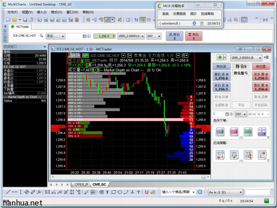Click the new workspace icon in the toolbar
This screenshot has height=208, width=277.
[8, 20]
